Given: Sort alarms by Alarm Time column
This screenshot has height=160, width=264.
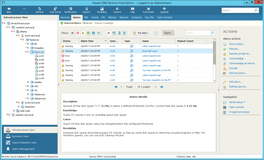Looking at the screenshot, I should [94, 41].
